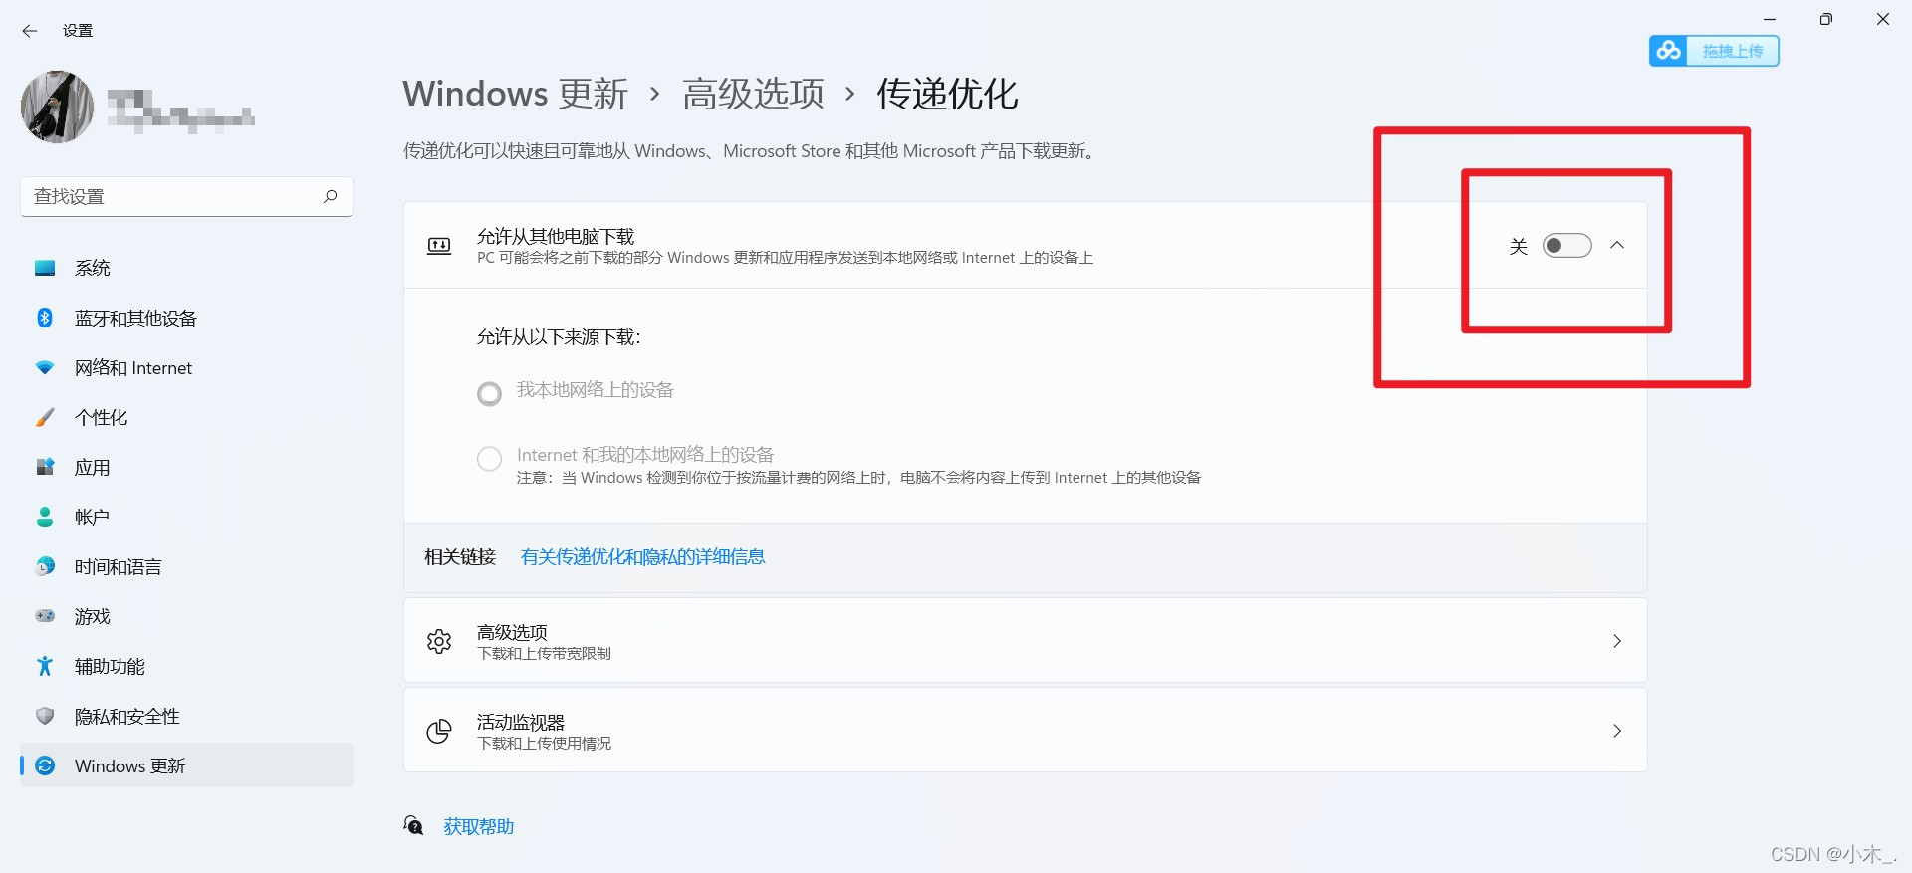Open the 应用 settings category

click(x=186, y=467)
